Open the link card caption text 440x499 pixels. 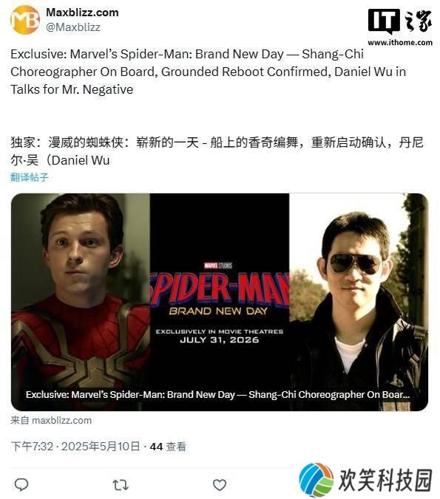tap(217, 395)
